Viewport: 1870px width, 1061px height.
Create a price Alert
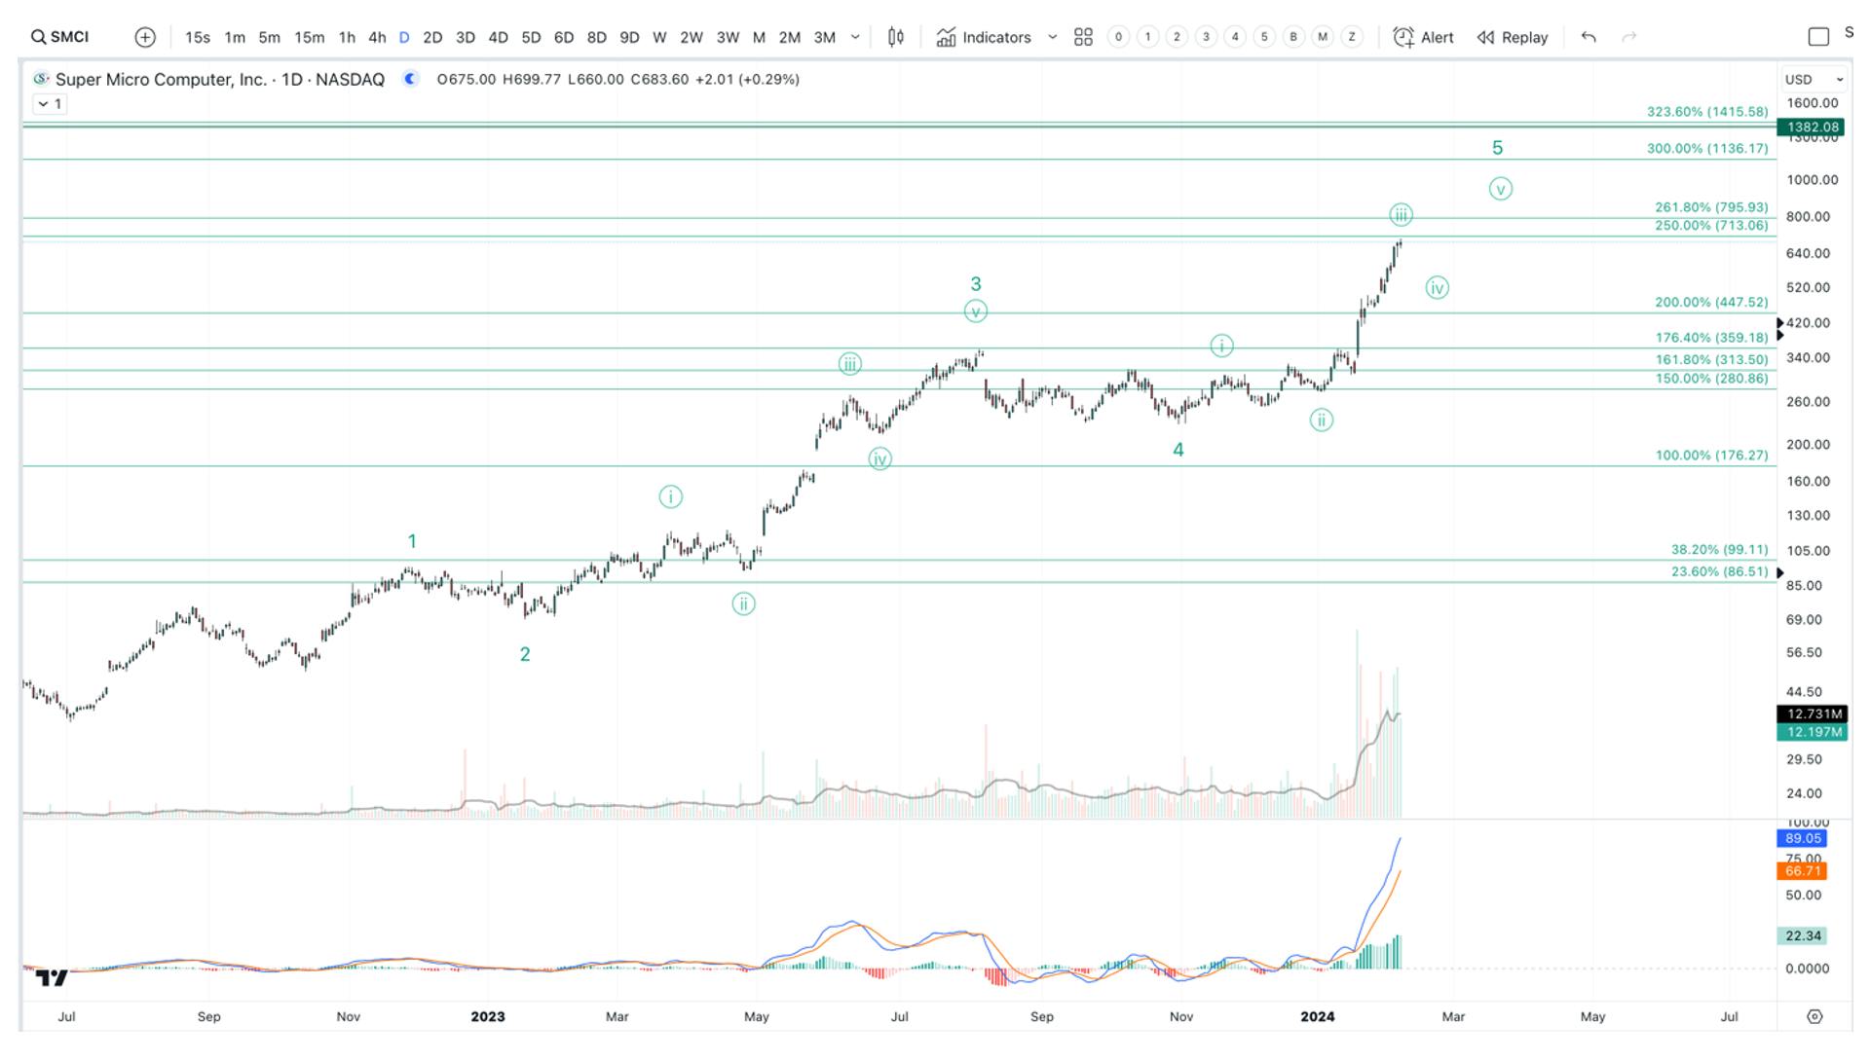(x=1423, y=37)
